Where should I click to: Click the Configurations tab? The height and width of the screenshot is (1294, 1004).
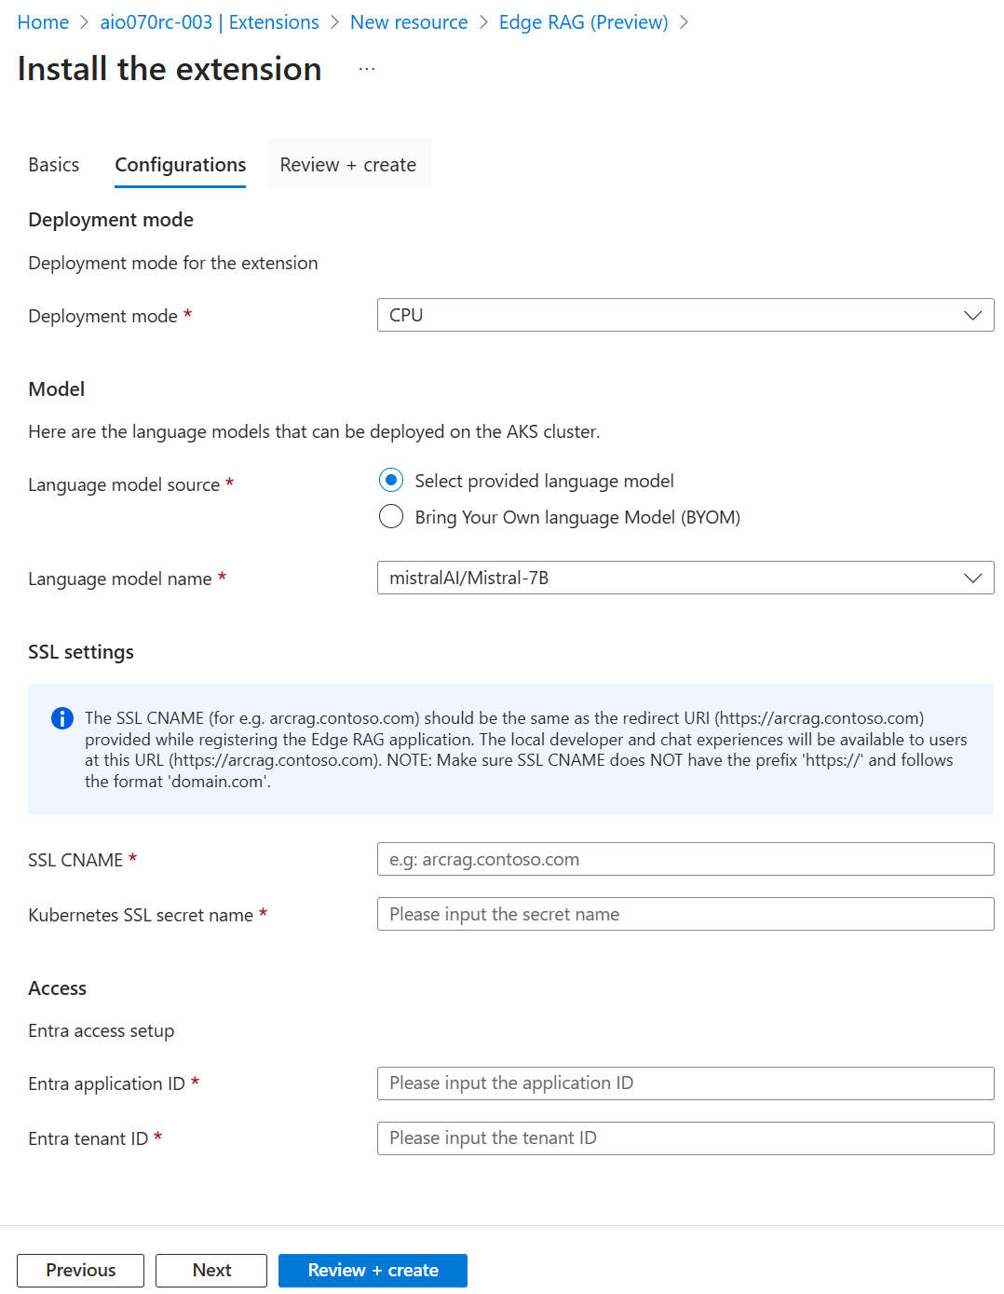(180, 164)
